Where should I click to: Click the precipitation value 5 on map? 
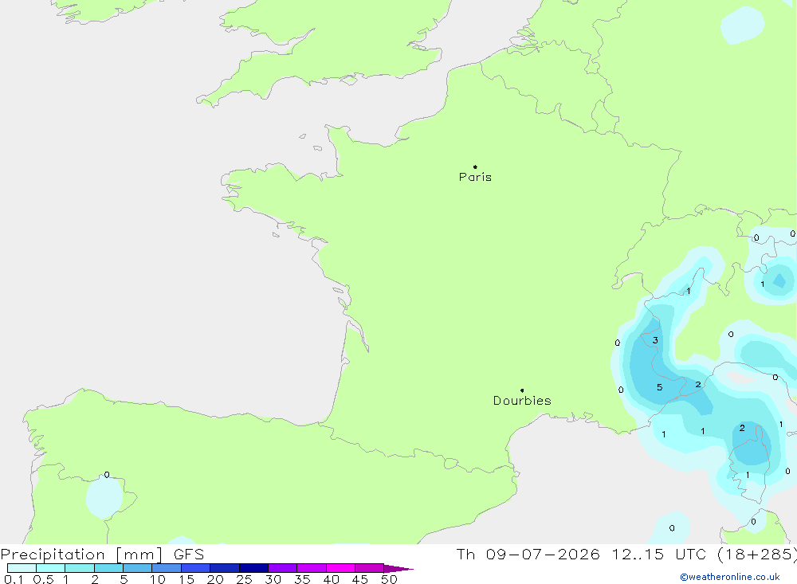click(x=659, y=387)
